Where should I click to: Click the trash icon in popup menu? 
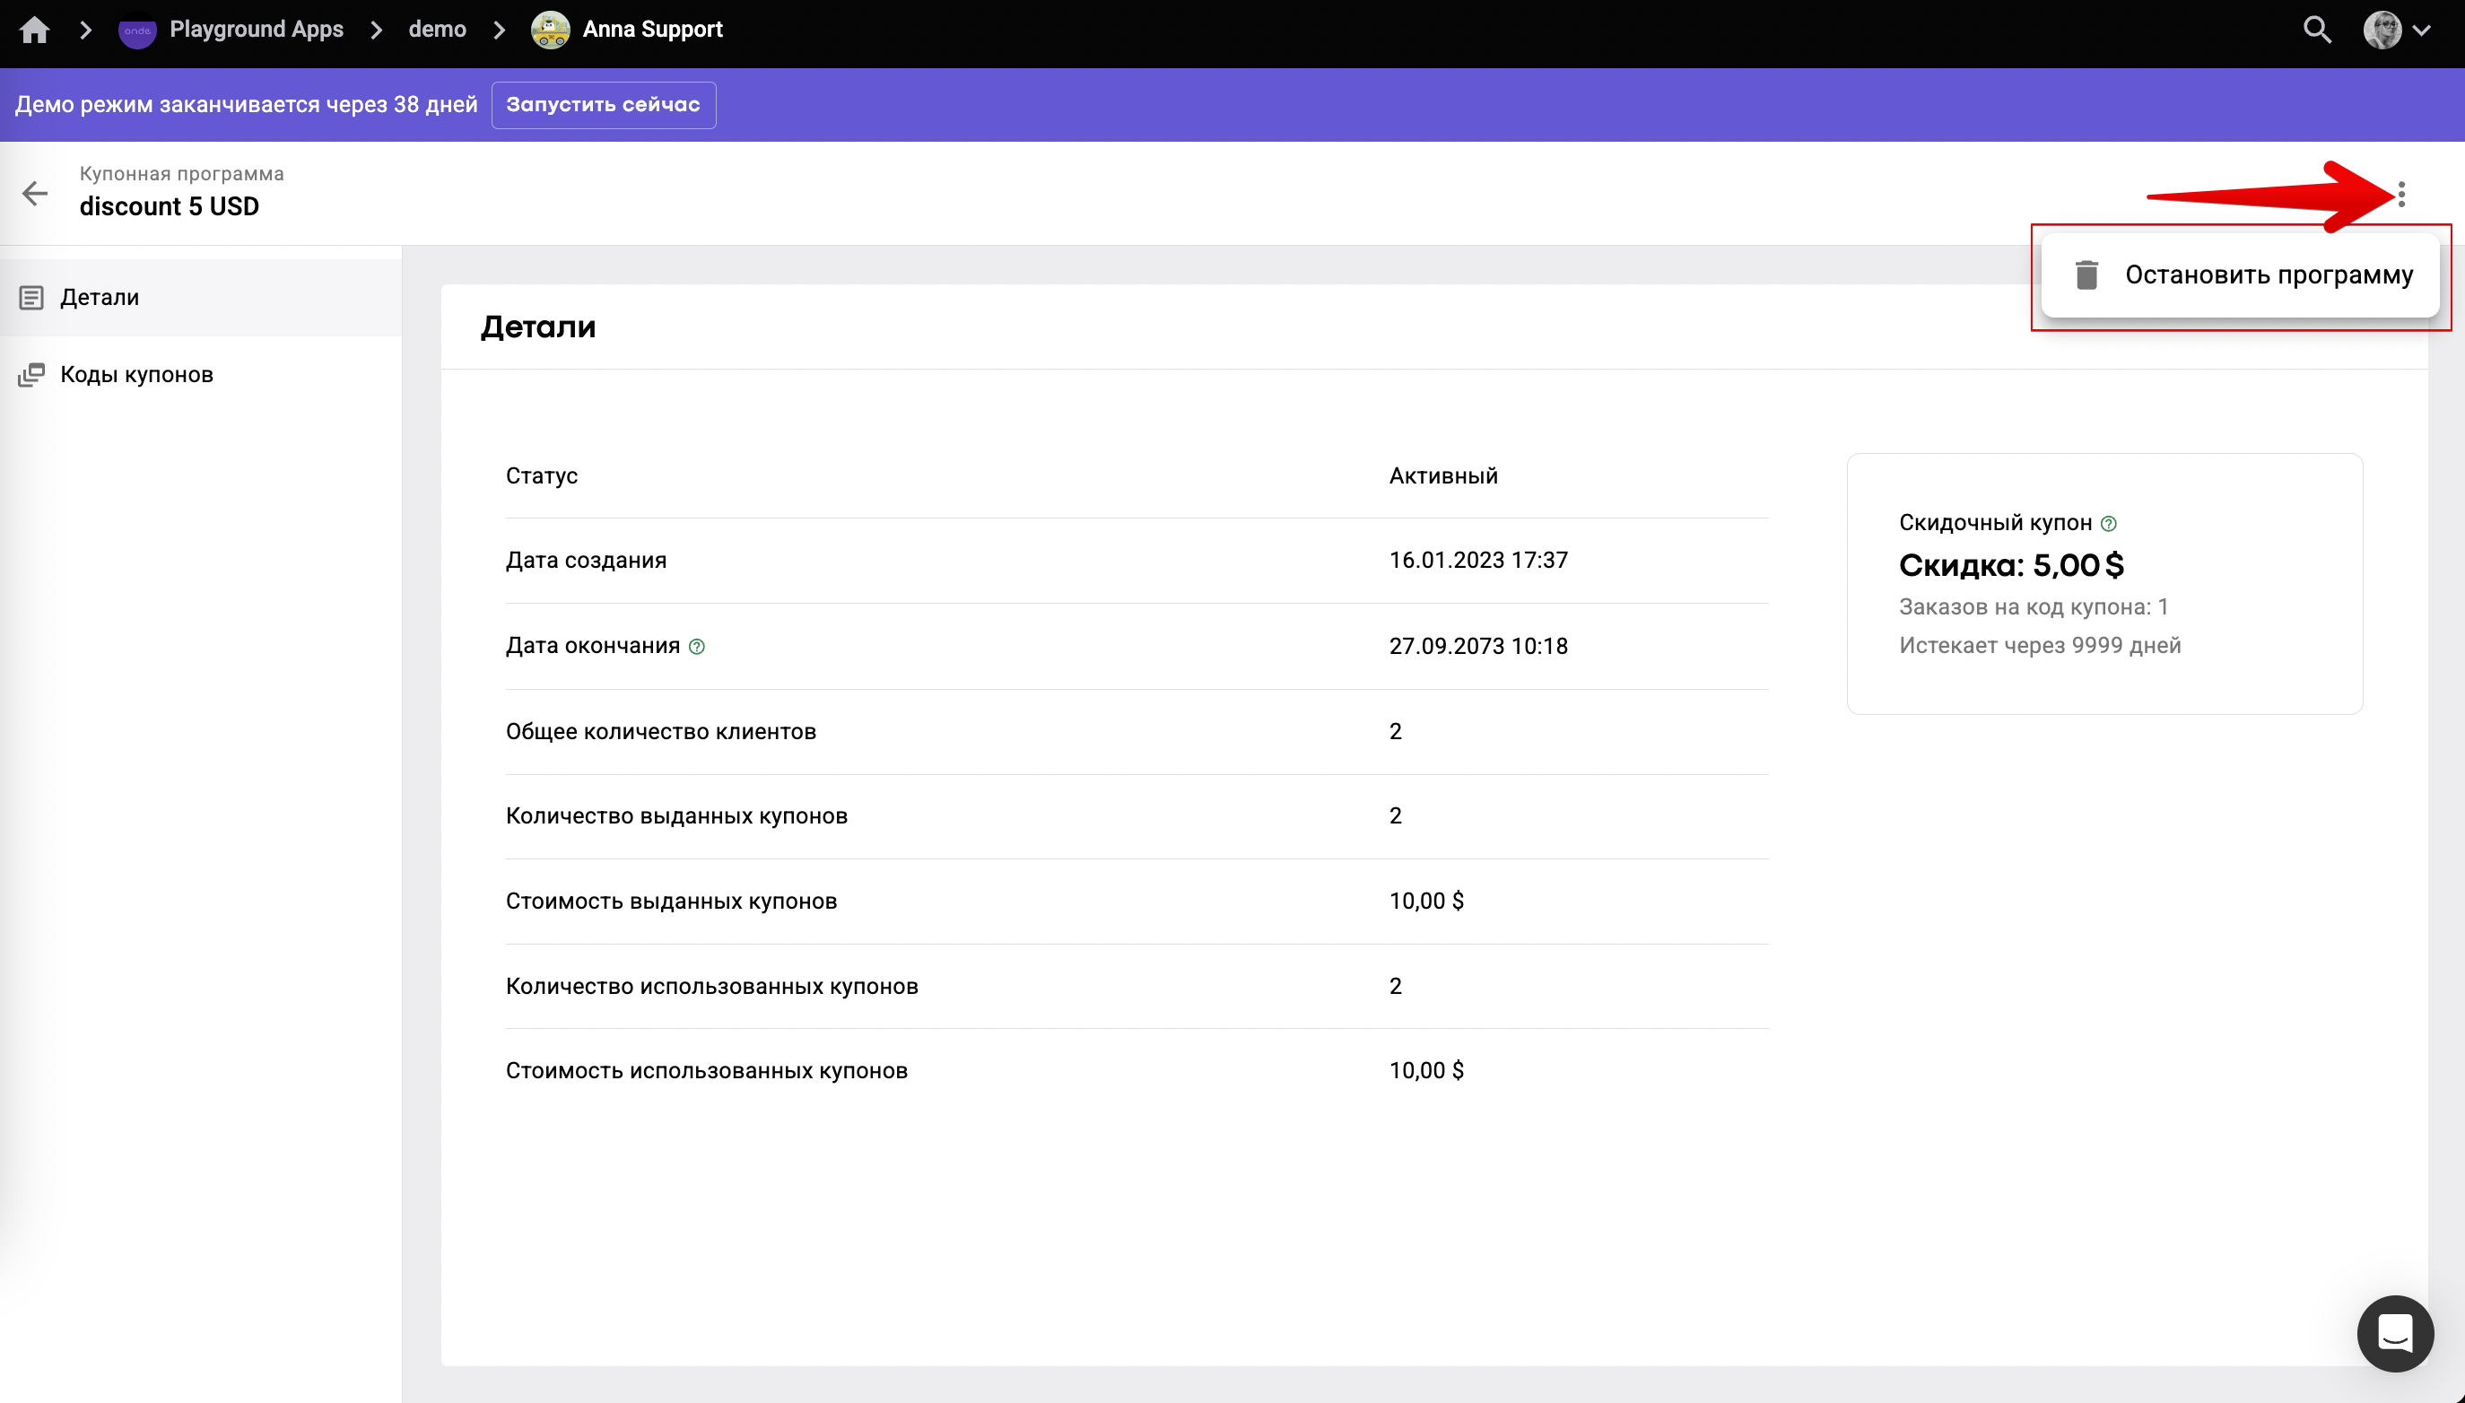click(x=2086, y=275)
